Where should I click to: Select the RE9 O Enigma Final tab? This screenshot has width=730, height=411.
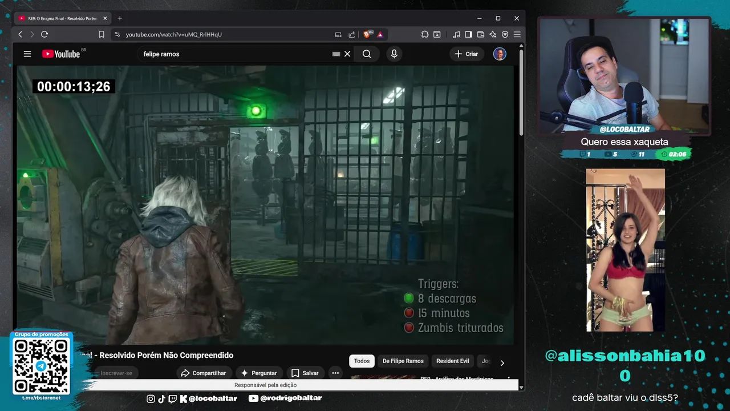click(x=63, y=18)
